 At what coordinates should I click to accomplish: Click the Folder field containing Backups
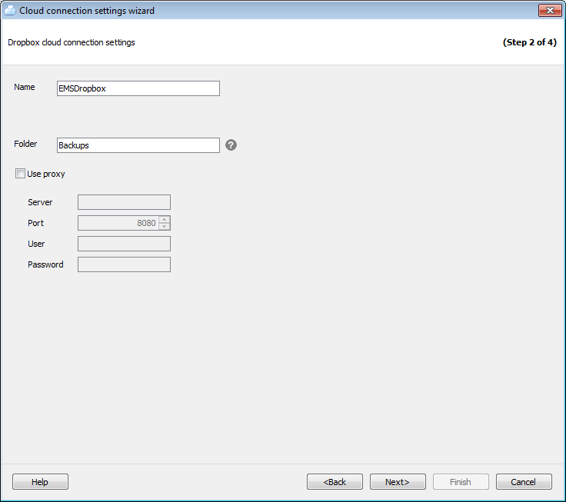[x=138, y=145]
